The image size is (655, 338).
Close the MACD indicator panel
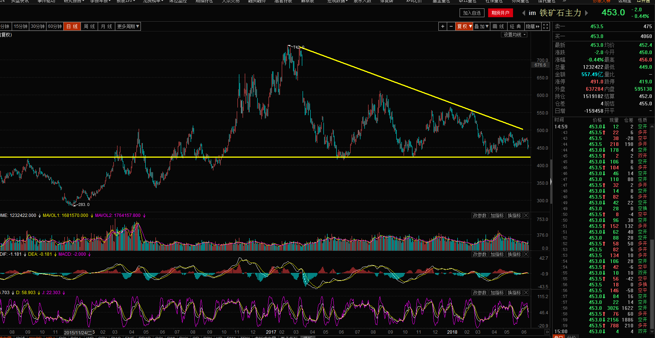point(526,254)
